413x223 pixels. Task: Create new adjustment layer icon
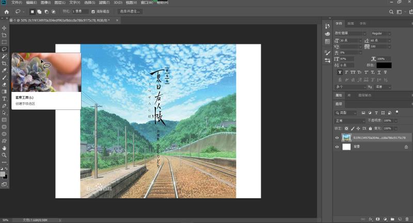385,219
